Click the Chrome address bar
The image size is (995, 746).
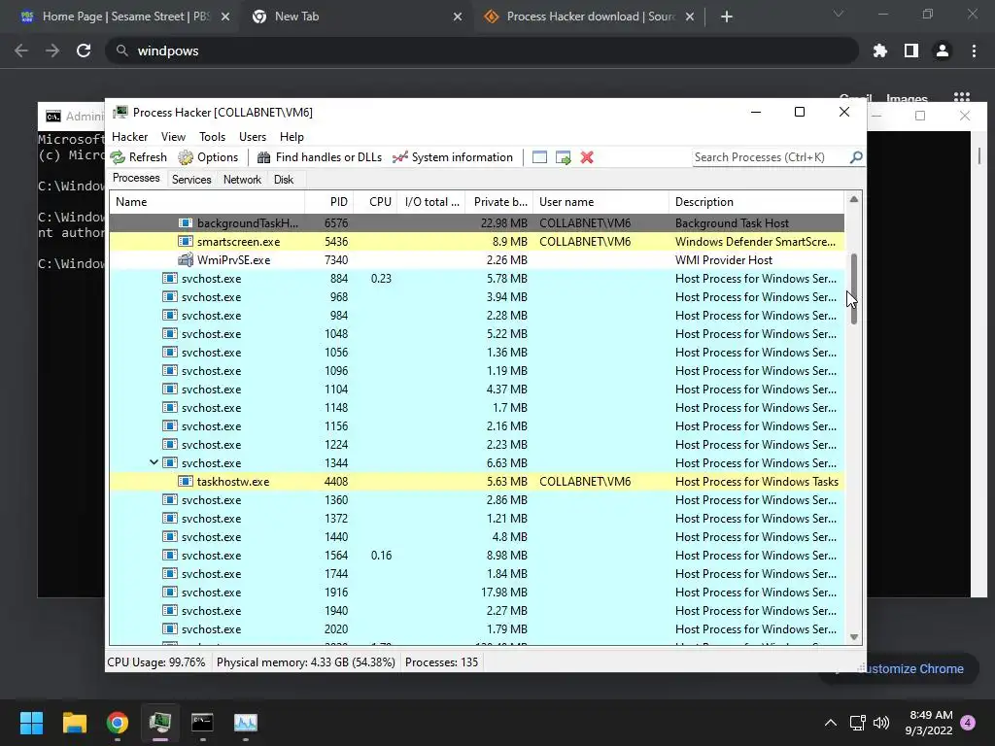pos(482,51)
